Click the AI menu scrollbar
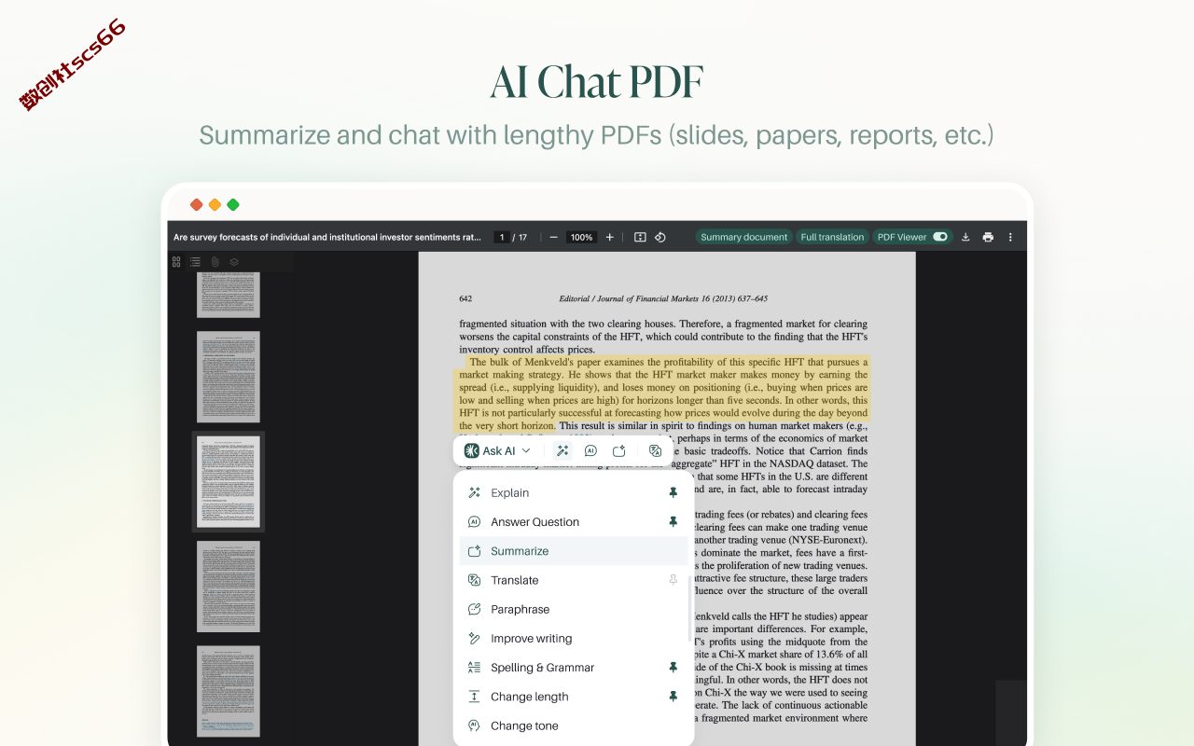 tap(690, 608)
